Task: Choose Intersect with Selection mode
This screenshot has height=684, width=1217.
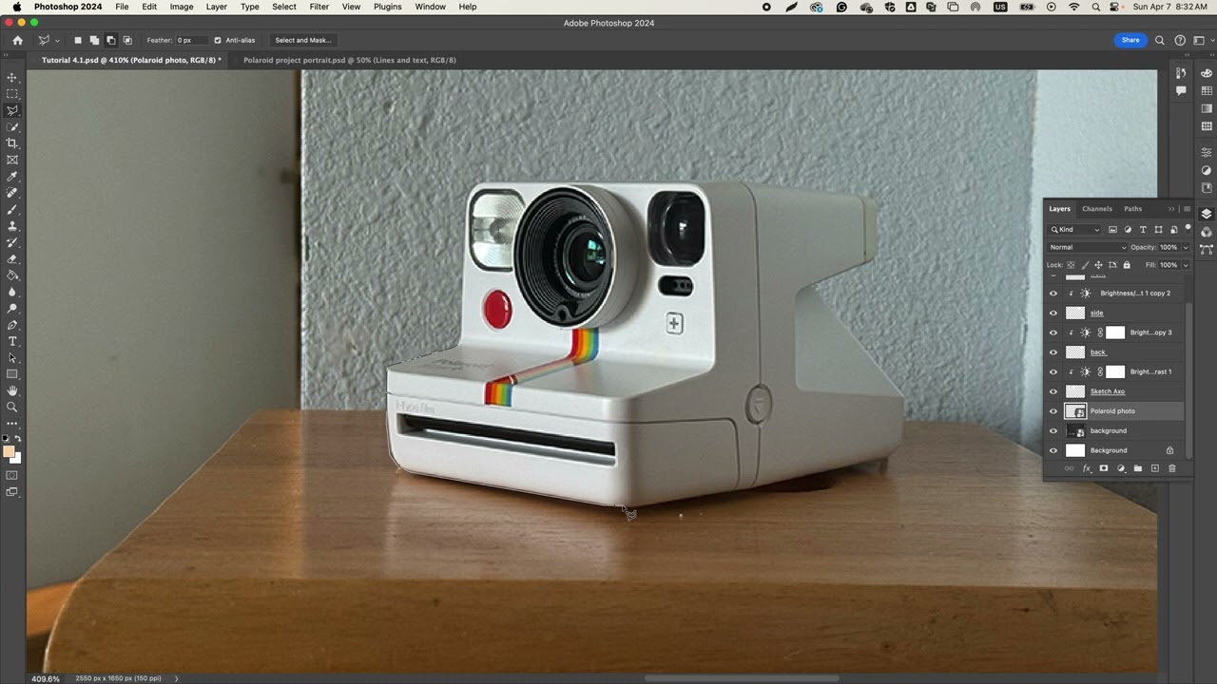Action: click(127, 40)
